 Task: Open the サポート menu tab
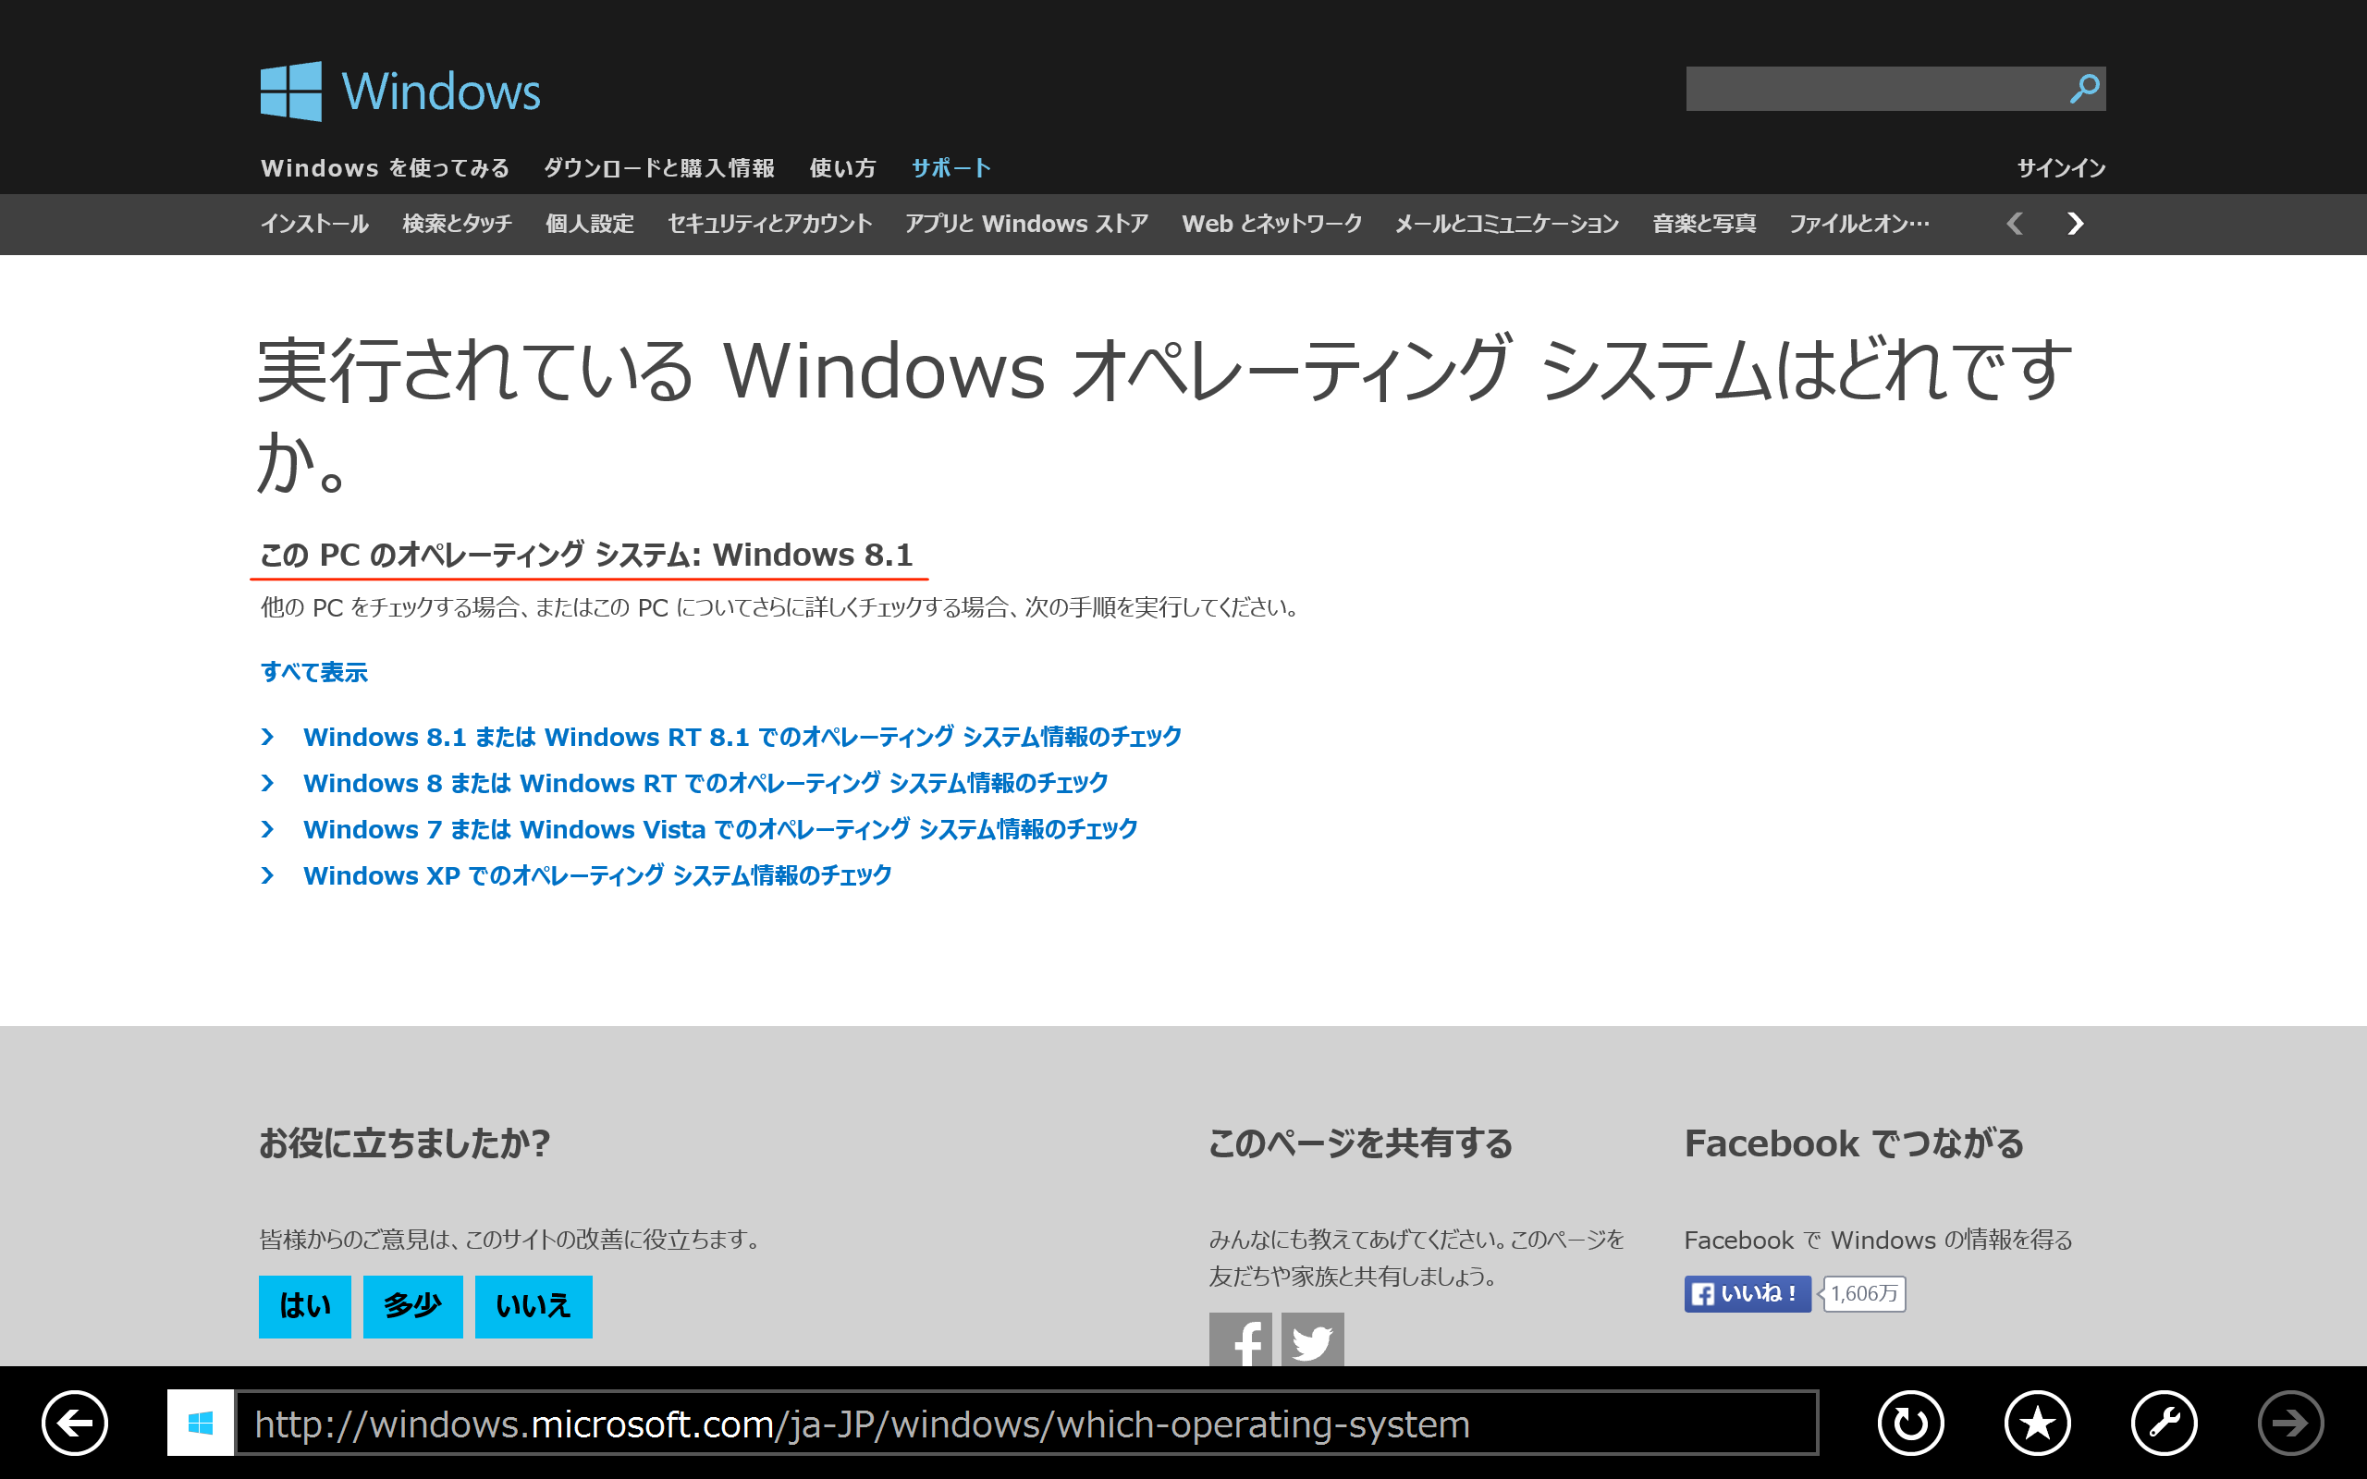coord(950,168)
